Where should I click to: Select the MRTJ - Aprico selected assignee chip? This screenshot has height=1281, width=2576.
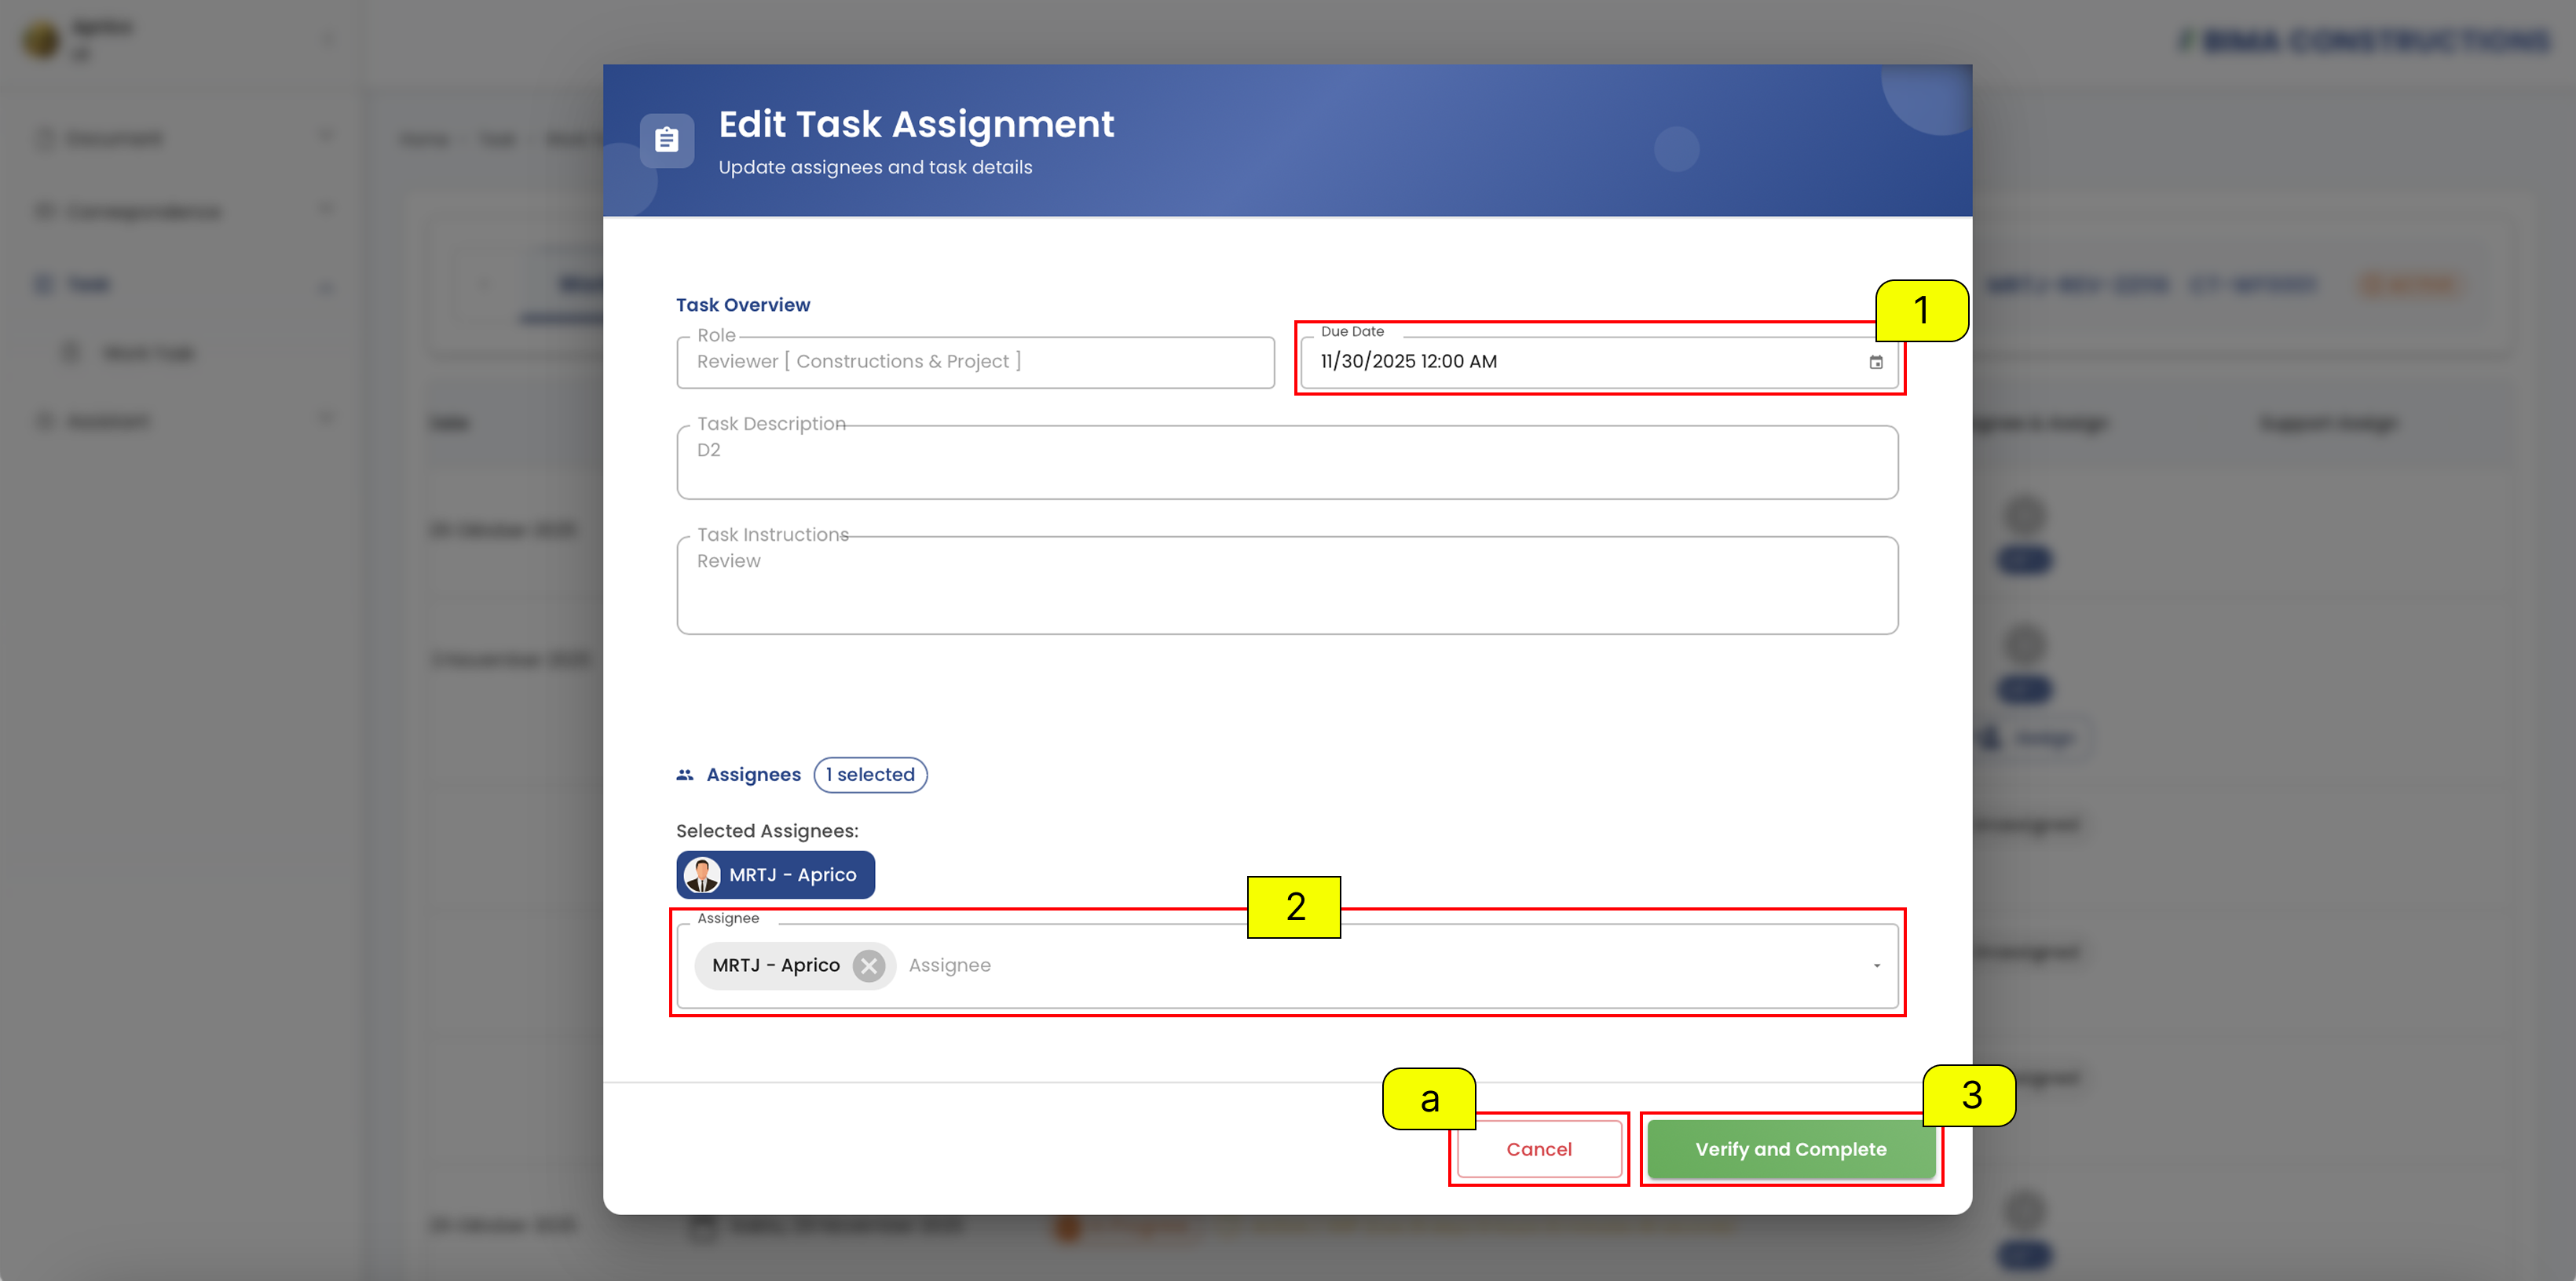tap(775, 874)
